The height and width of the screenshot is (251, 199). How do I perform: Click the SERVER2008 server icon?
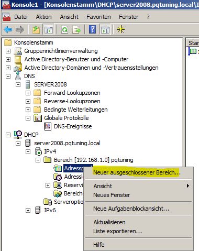[28, 84]
